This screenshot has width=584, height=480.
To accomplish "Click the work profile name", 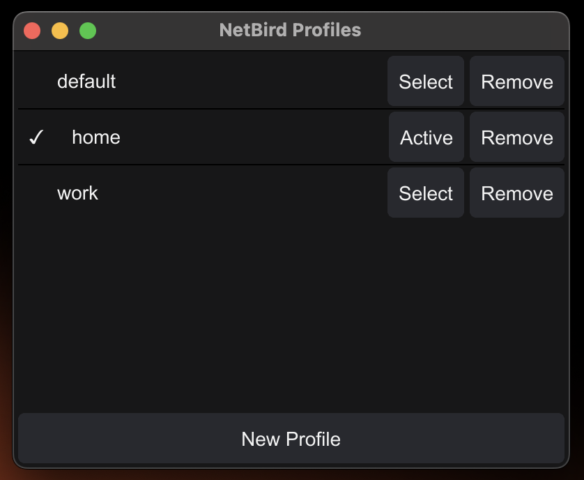I will coord(77,193).
